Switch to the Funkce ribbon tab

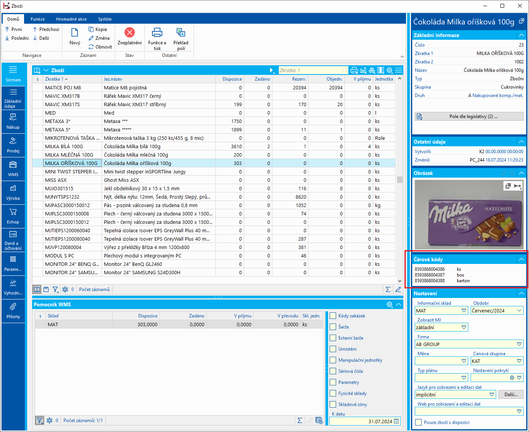click(37, 19)
